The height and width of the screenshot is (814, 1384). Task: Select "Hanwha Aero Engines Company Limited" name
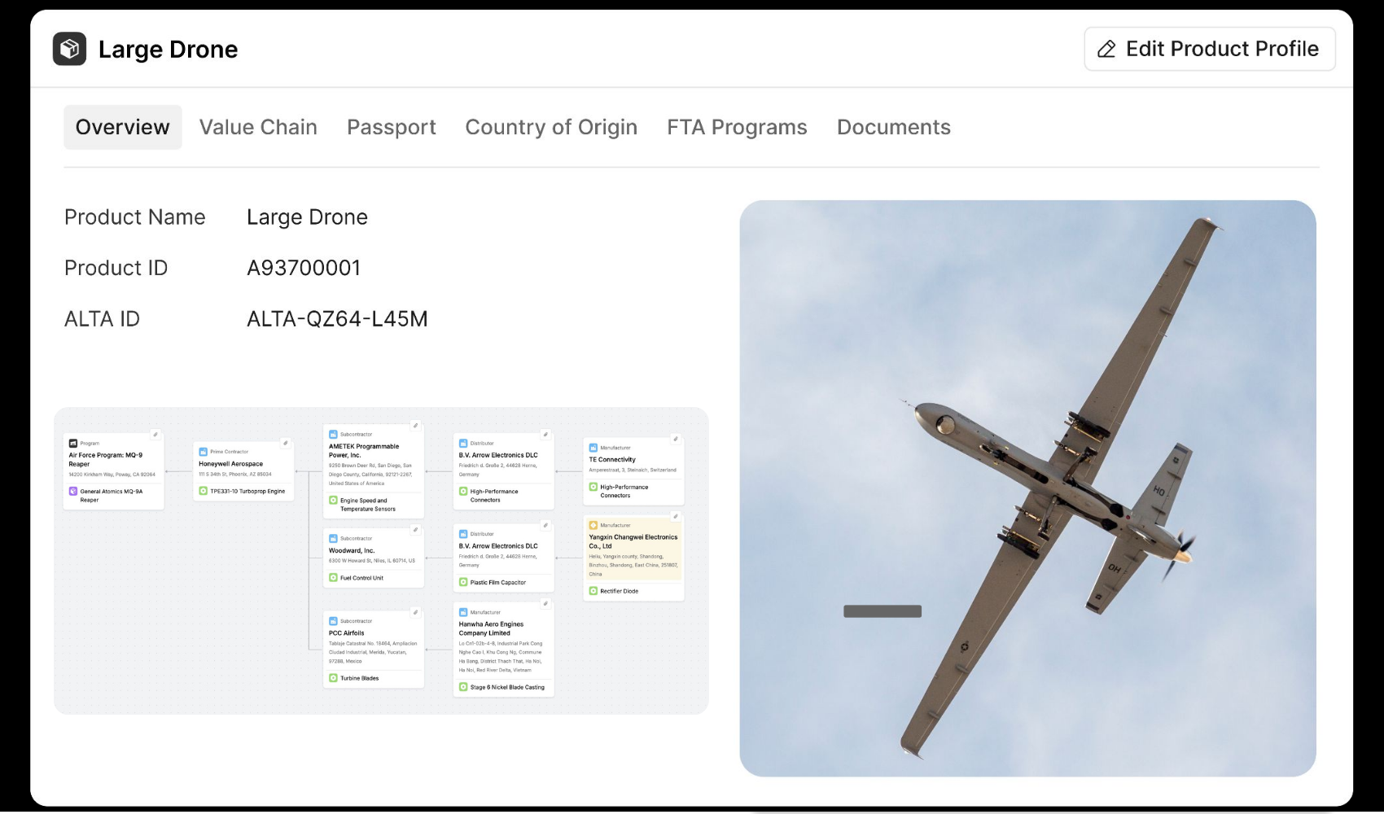click(x=491, y=628)
